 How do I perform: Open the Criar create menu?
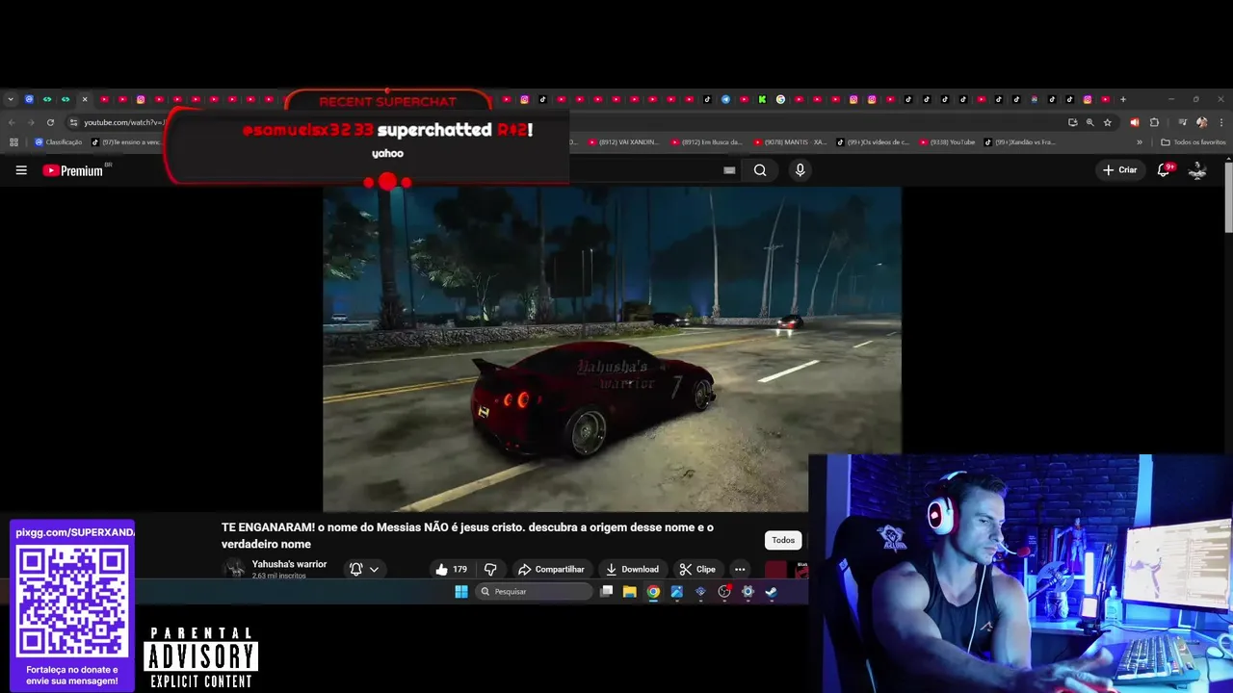click(x=1120, y=170)
